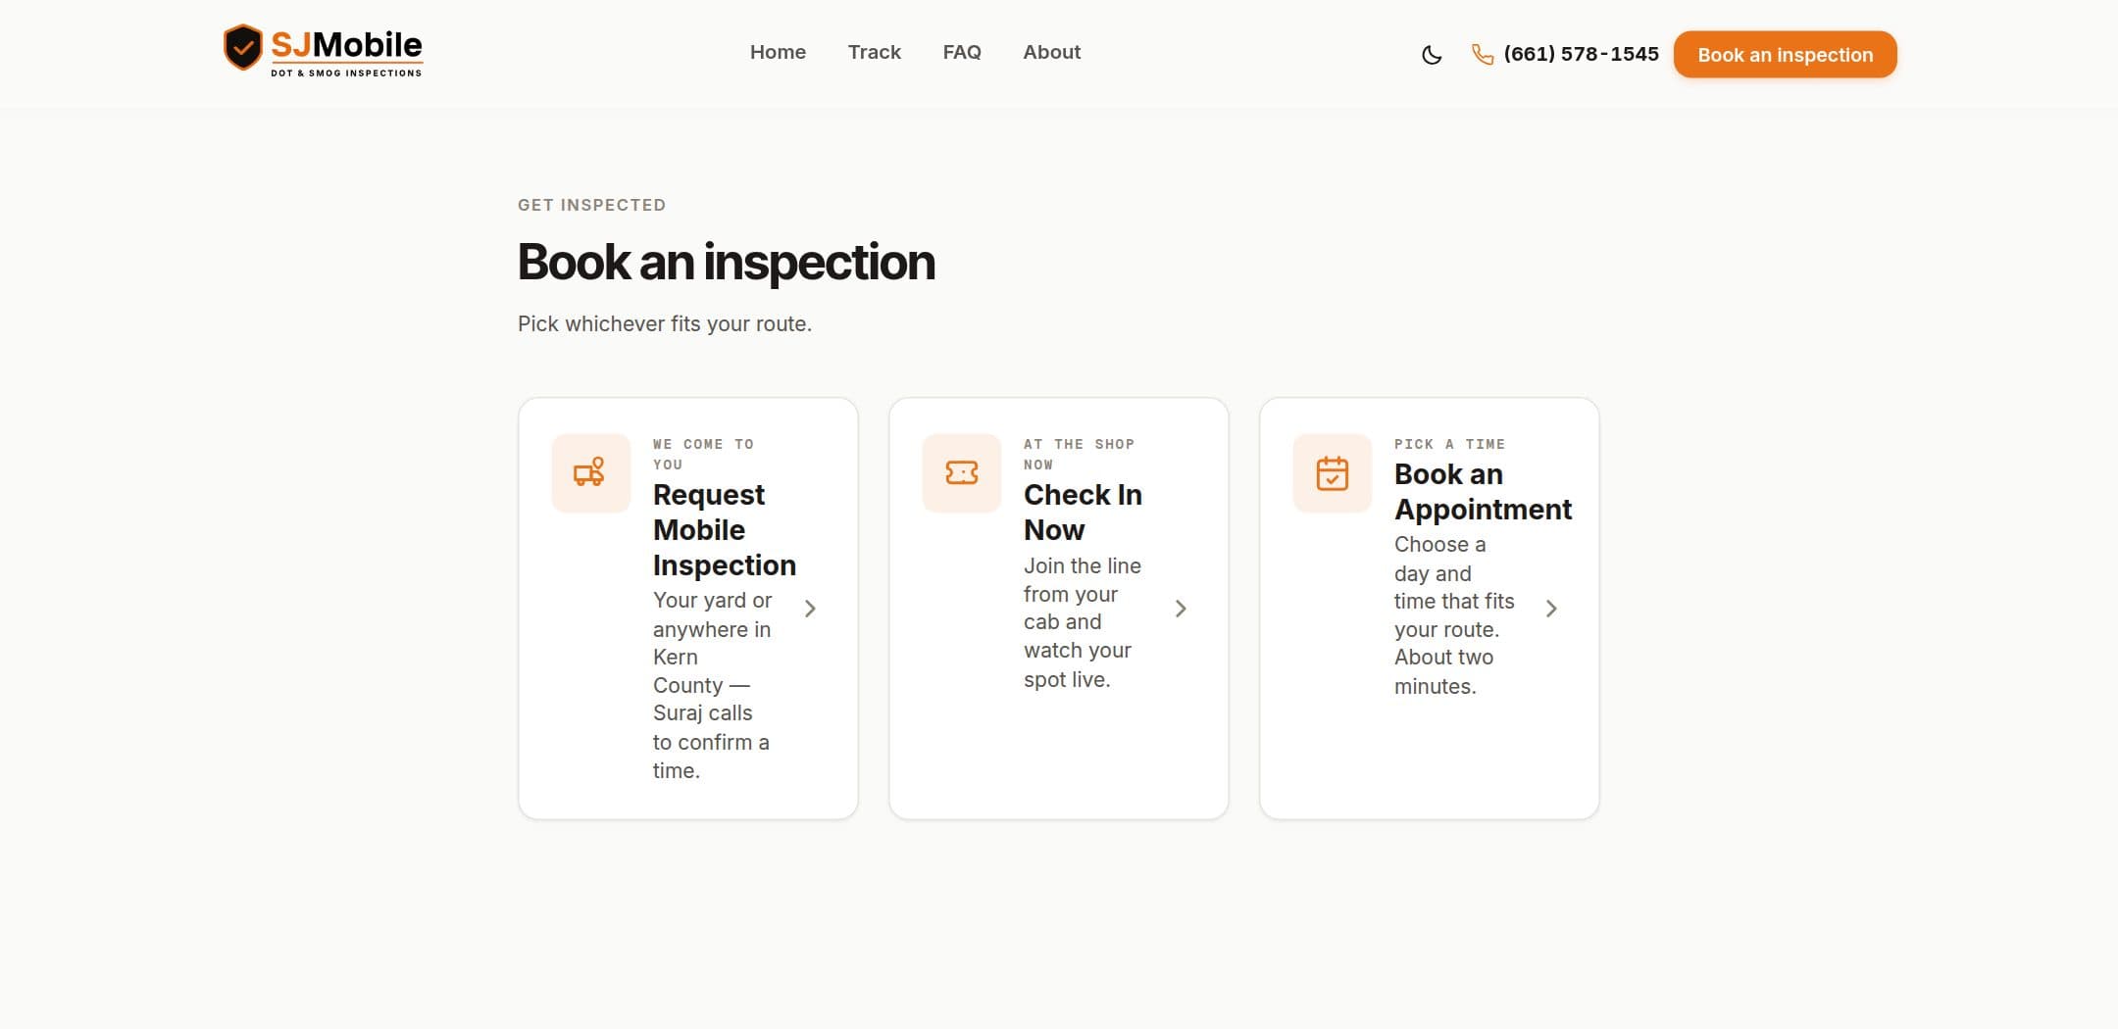The width and height of the screenshot is (2118, 1029).
Task: Click the 'Choose a day and time' description
Action: pyautogui.click(x=1454, y=615)
